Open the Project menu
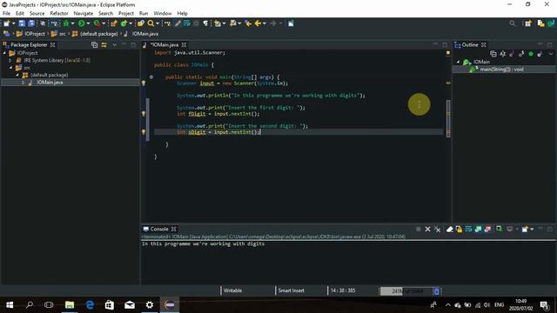This screenshot has height=313, width=557. (125, 14)
